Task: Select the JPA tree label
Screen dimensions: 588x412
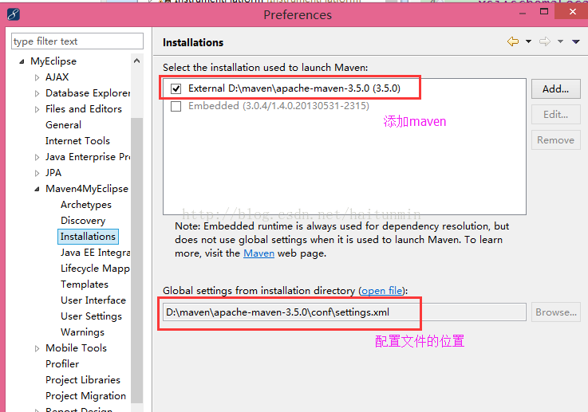Action: click(x=53, y=173)
